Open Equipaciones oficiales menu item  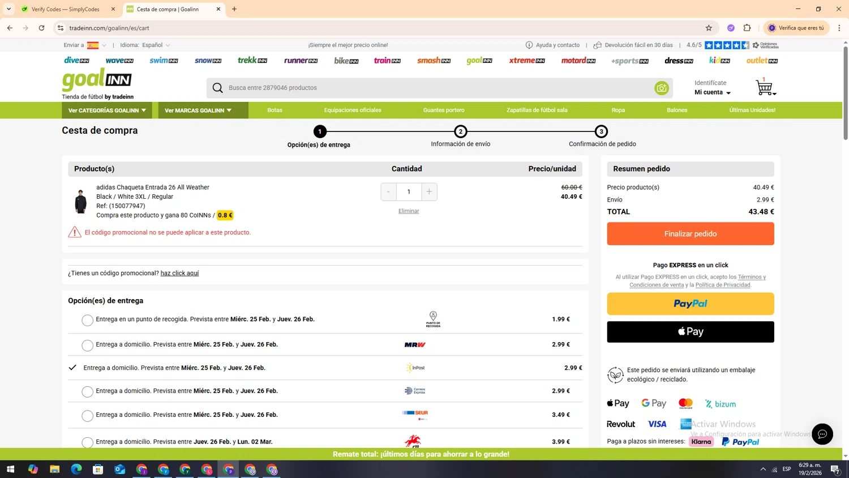point(353,110)
